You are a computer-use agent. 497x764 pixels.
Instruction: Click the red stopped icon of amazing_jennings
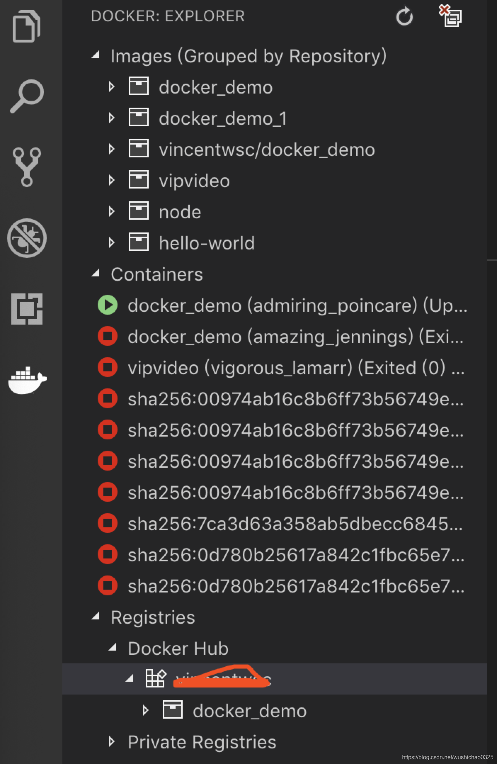pos(108,336)
